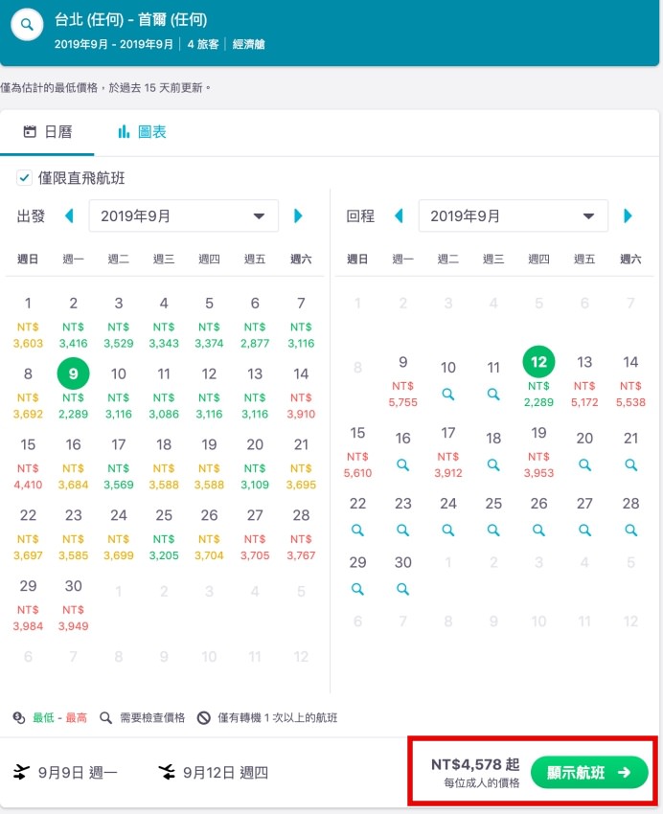Go to previous month for 回程
Image resolution: width=663 pixels, height=814 pixels.
(x=399, y=215)
